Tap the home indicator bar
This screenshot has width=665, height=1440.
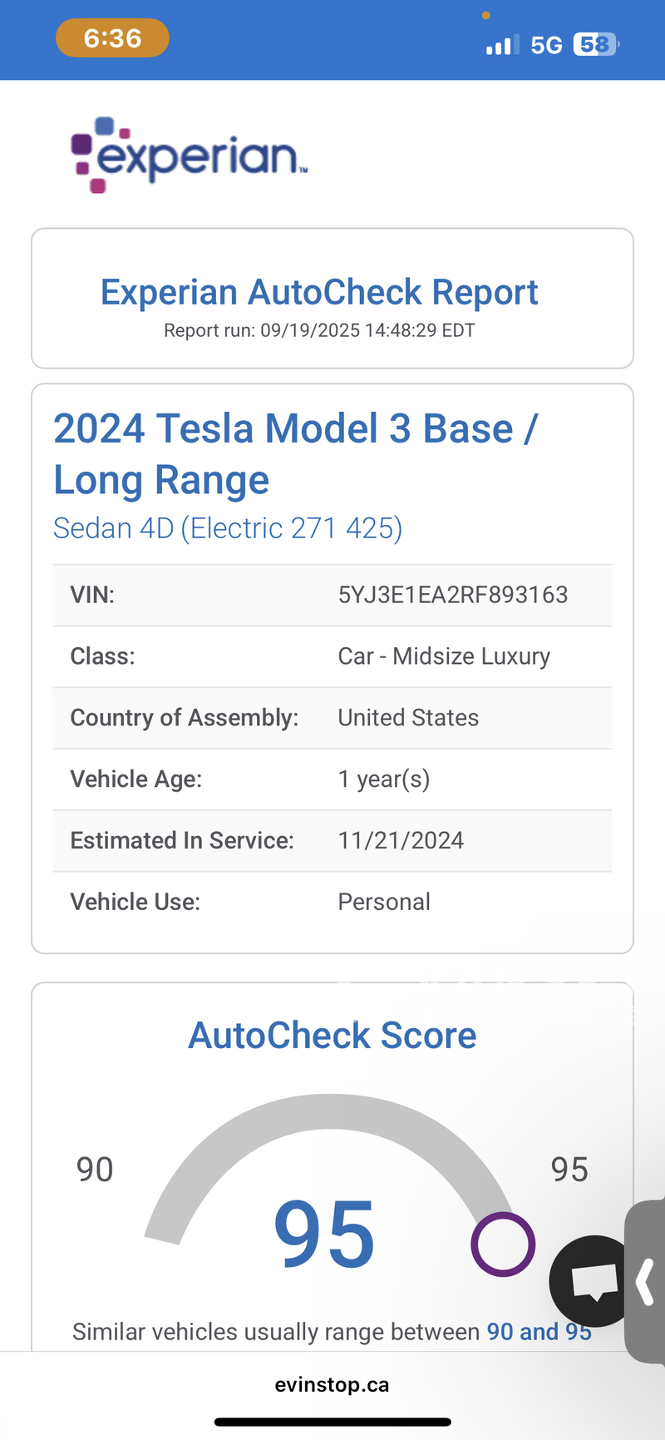point(332,1423)
